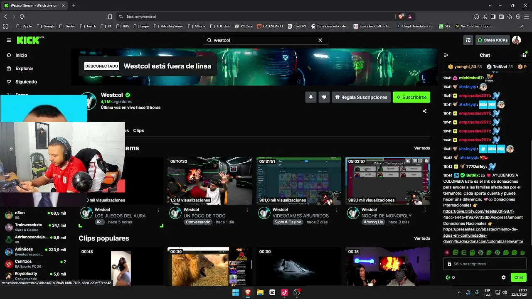Click the search box containing westcol
Screen dimensions: 532x299
coord(266,40)
